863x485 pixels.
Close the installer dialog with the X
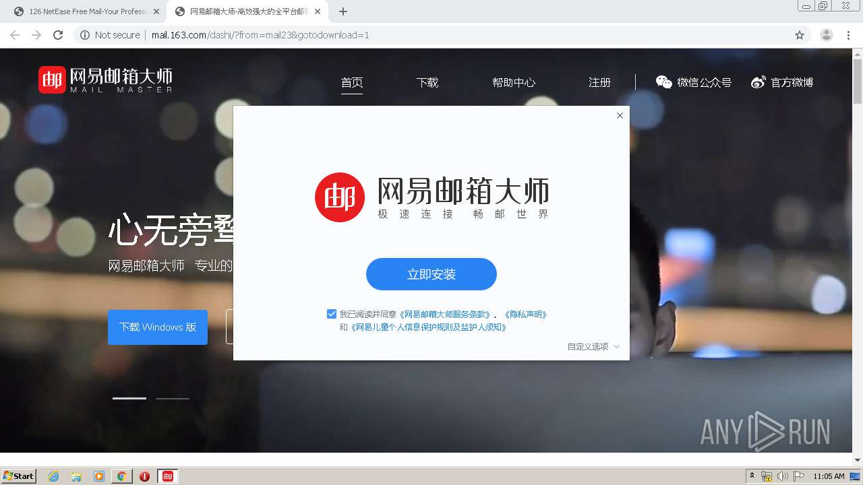(620, 115)
